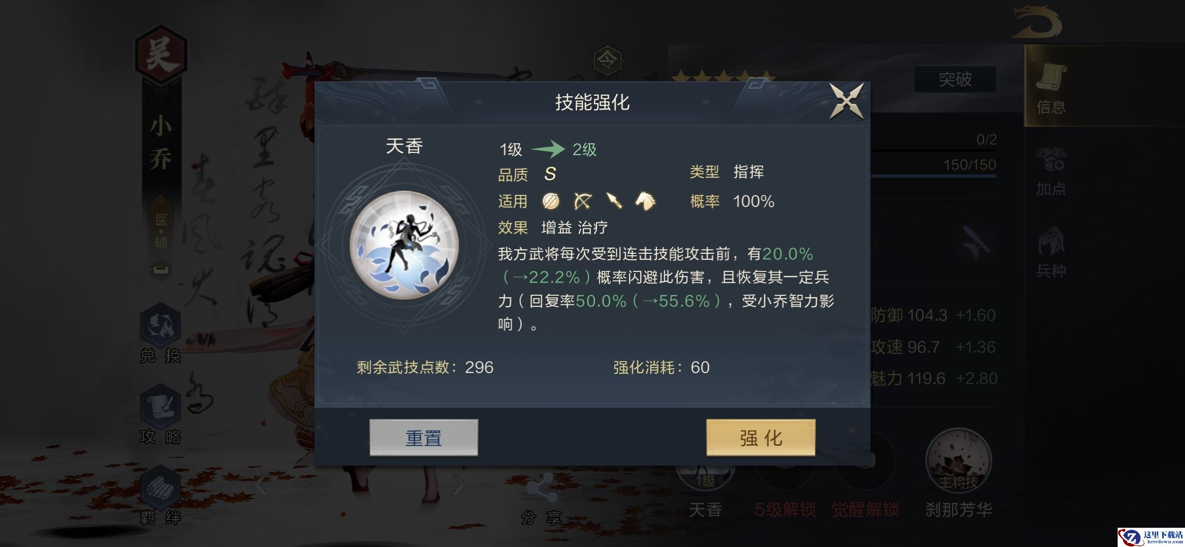Screen dimensions: 1185x547
Task: Switch to the 信息 info tab
Action: point(1051,89)
